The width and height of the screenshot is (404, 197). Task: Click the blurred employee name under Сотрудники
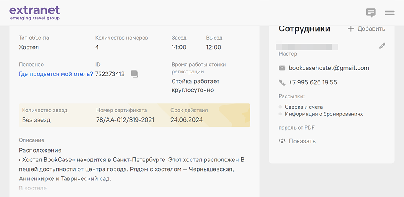(x=307, y=46)
